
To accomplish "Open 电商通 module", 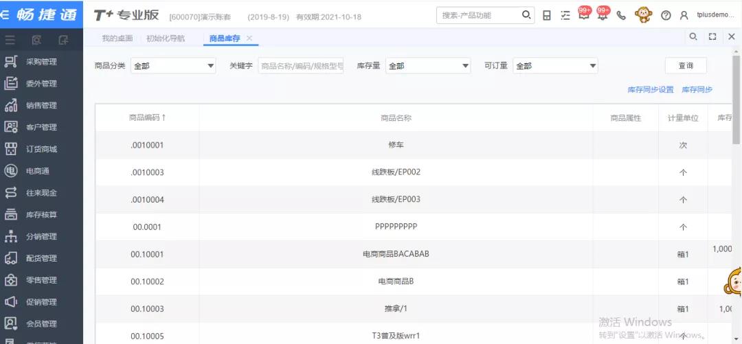I will (x=41, y=171).
